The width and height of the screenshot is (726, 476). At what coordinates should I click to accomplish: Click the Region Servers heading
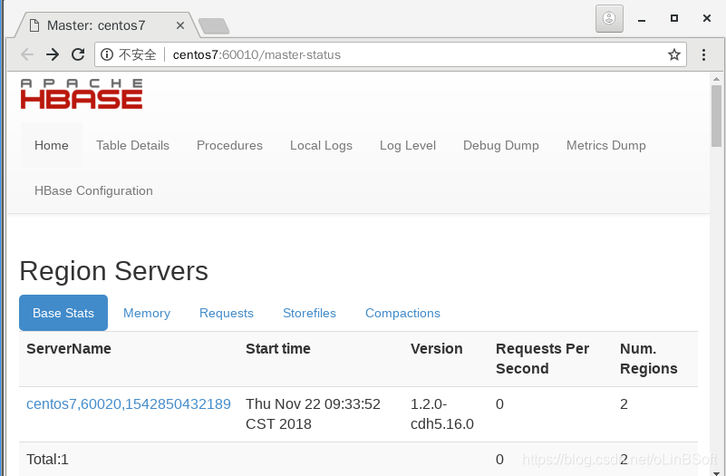point(114,271)
